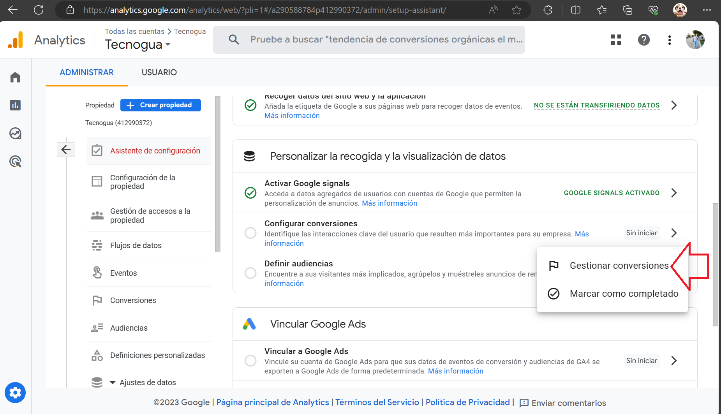Open the browser read aloud icon
The height and width of the screenshot is (414, 721).
coord(494,10)
